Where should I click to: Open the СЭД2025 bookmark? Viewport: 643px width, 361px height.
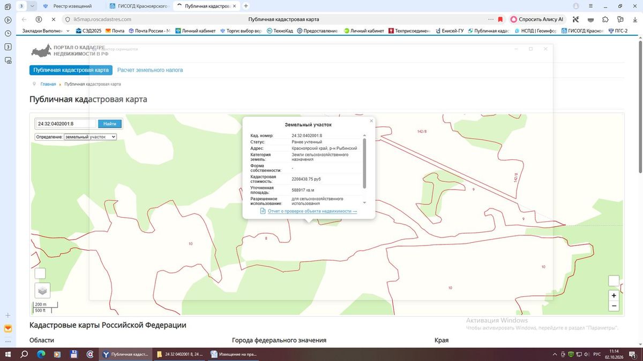[89, 31]
